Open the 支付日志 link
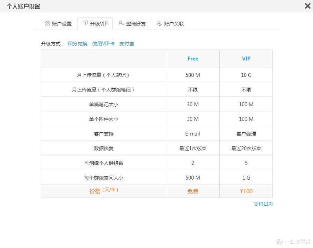The width and height of the screenshot is (313, 248). [263, 204]
